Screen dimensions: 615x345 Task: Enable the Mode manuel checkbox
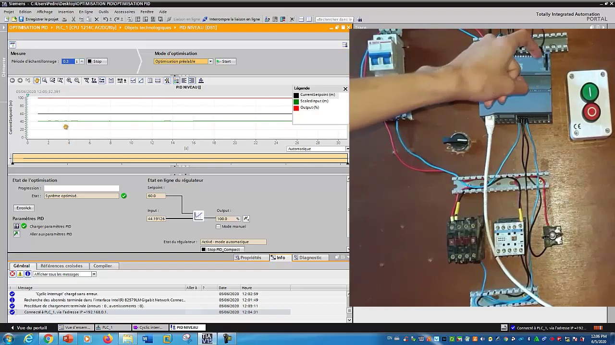[x=218, y=226]
